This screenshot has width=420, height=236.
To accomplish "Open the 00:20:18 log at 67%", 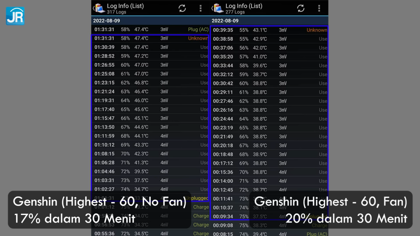I will click(x=269, y=145).
